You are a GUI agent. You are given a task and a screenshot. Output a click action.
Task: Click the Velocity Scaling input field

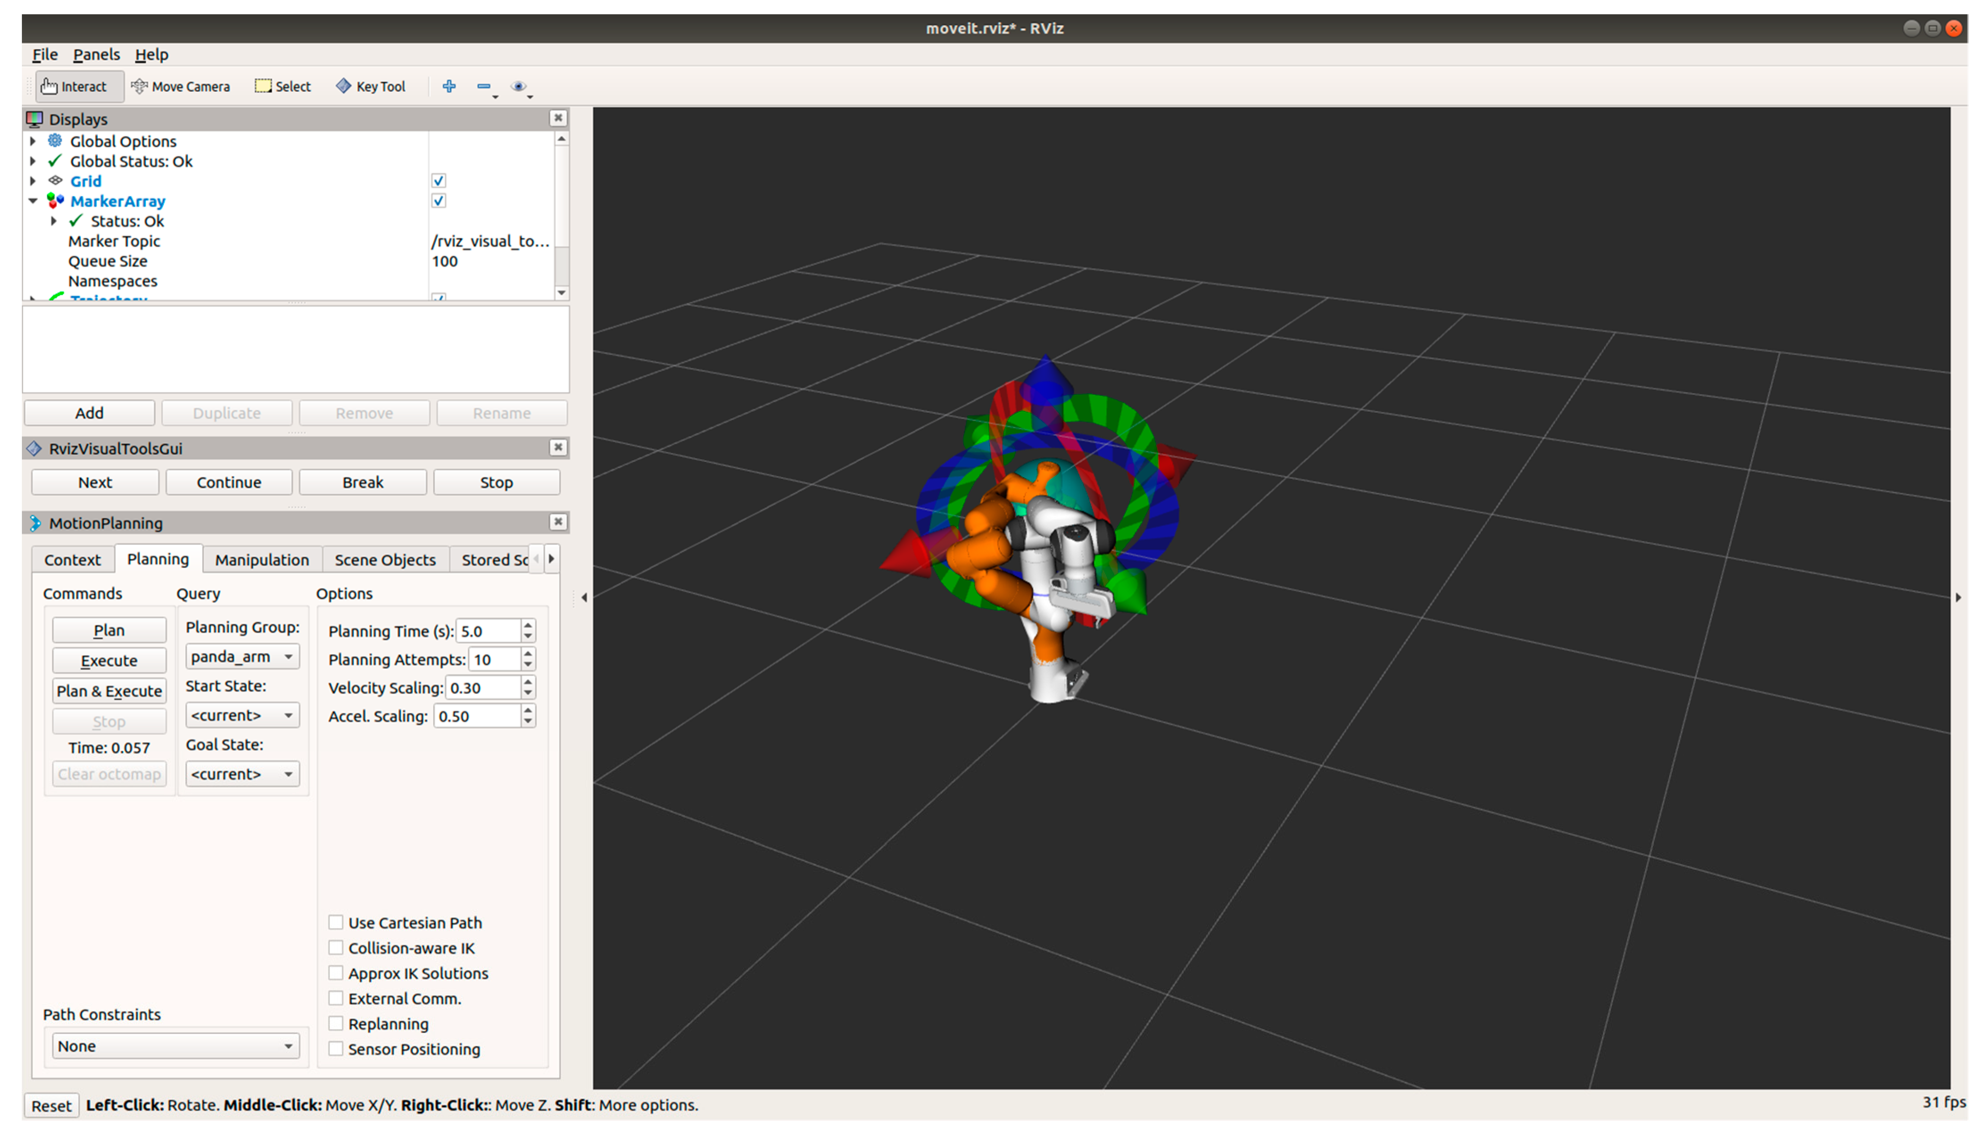click(482, 688)
